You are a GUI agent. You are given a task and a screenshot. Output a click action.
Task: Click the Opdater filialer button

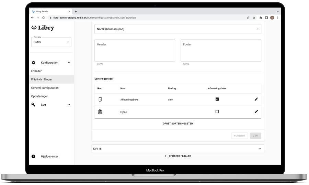pos(178,156)
